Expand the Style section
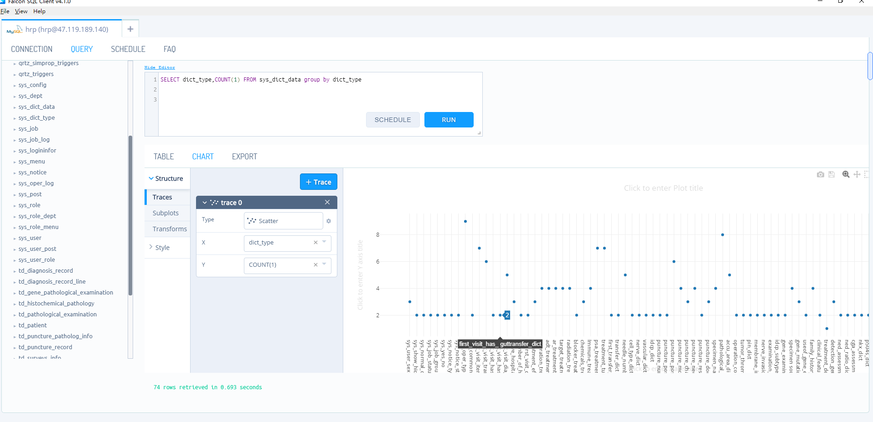The image size is (873, 422). pyautogui.click(x=151, y=247)
